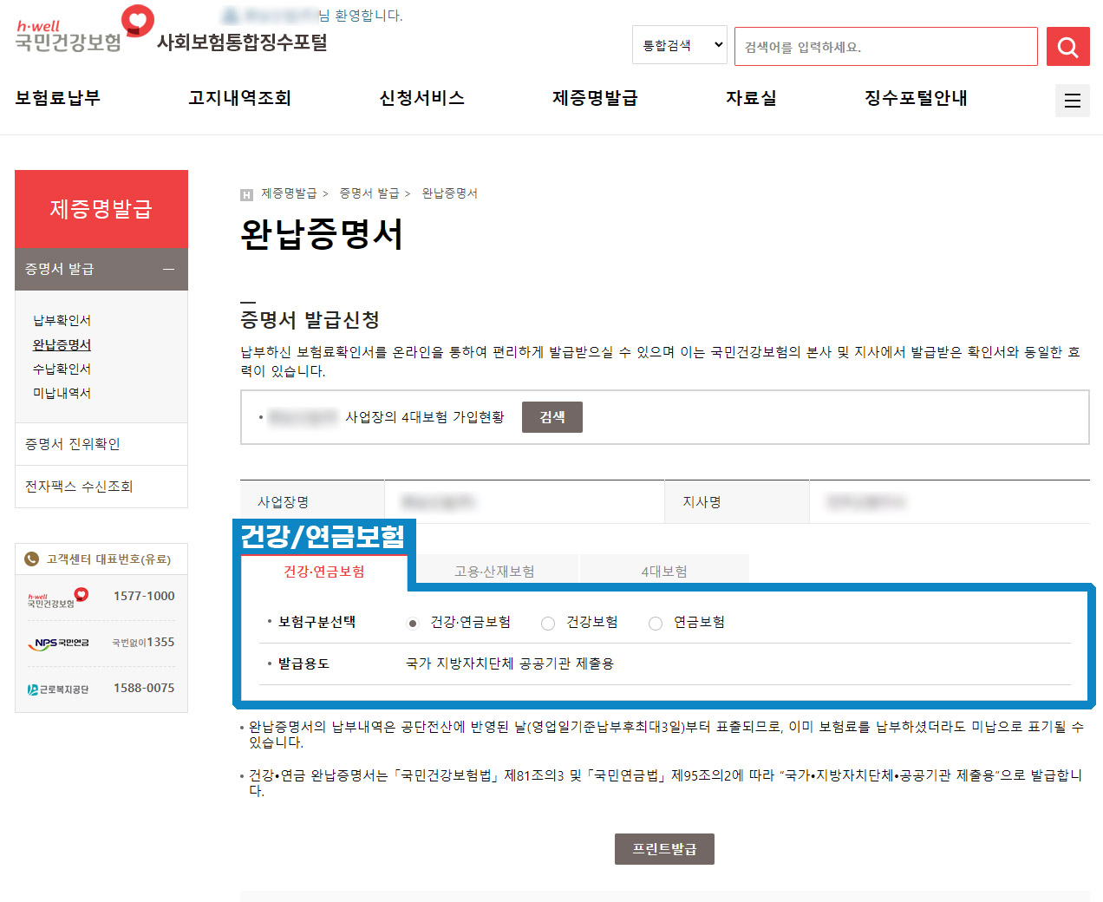Open 납부확인서 in the sidebar
1103x902 pixels.
pyautogui.click(x=62, y=320)
